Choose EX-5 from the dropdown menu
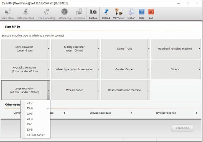 (35, 130)
